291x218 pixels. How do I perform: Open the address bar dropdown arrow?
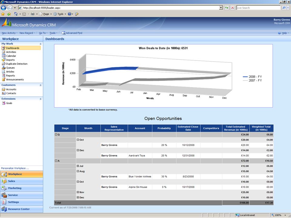pos(221,8)
